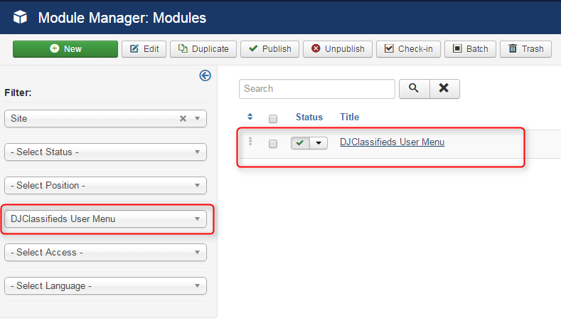Click the magnifier search button
This screenshot has height=326, width=561.
tap(414, 88)
